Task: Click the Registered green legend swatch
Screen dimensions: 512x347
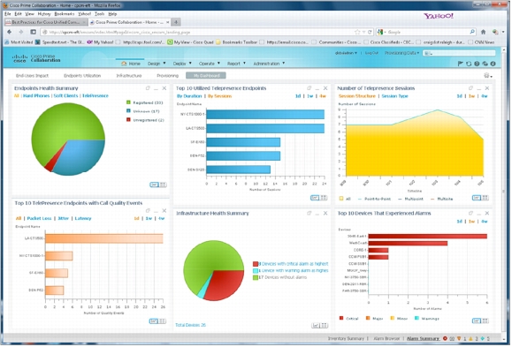Action: pos(128,102)
